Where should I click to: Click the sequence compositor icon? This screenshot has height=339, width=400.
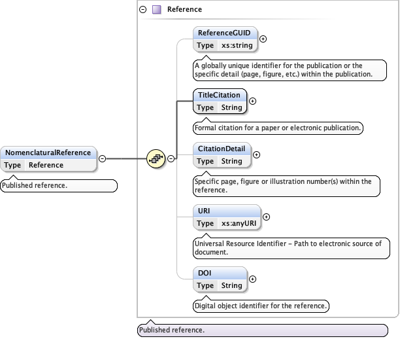156,158
